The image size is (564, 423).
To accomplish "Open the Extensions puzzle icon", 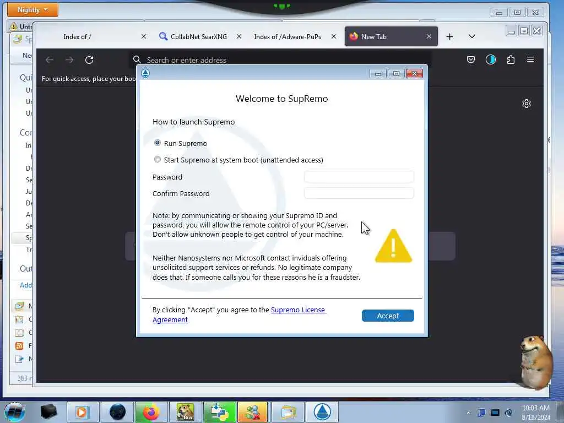I will (x=511, y=59).
